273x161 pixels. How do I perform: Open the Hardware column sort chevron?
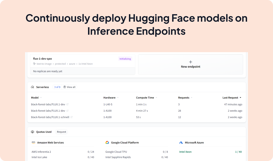coord(118,97)
